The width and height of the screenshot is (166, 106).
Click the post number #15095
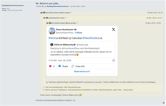(x=39, y=6)
